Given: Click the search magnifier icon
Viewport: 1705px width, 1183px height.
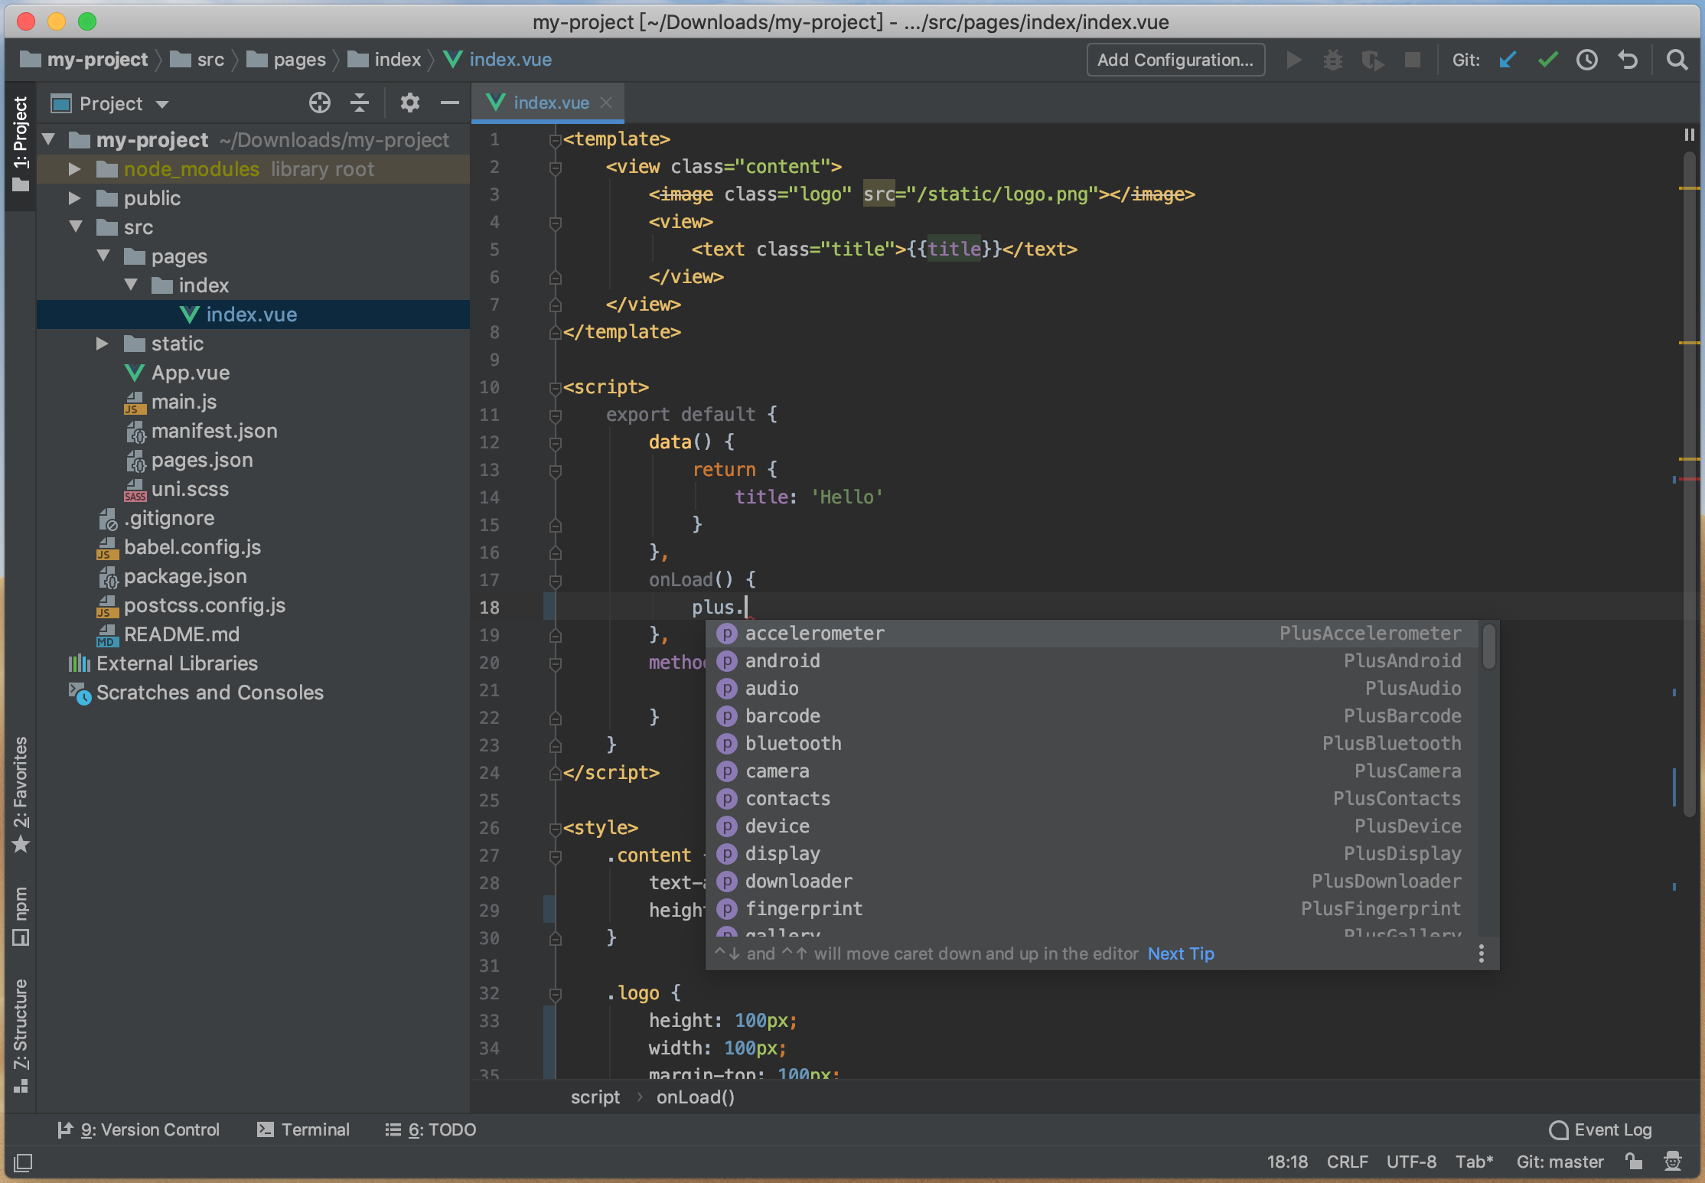Looking at the screenshot, I should pyautogui.click(x=1677, y=58).
